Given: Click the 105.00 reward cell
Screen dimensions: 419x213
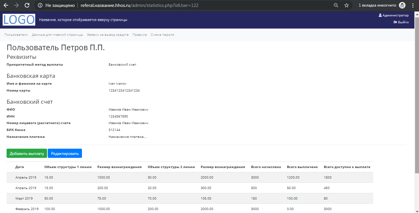Looking at the screenshot, I should 206,199.
